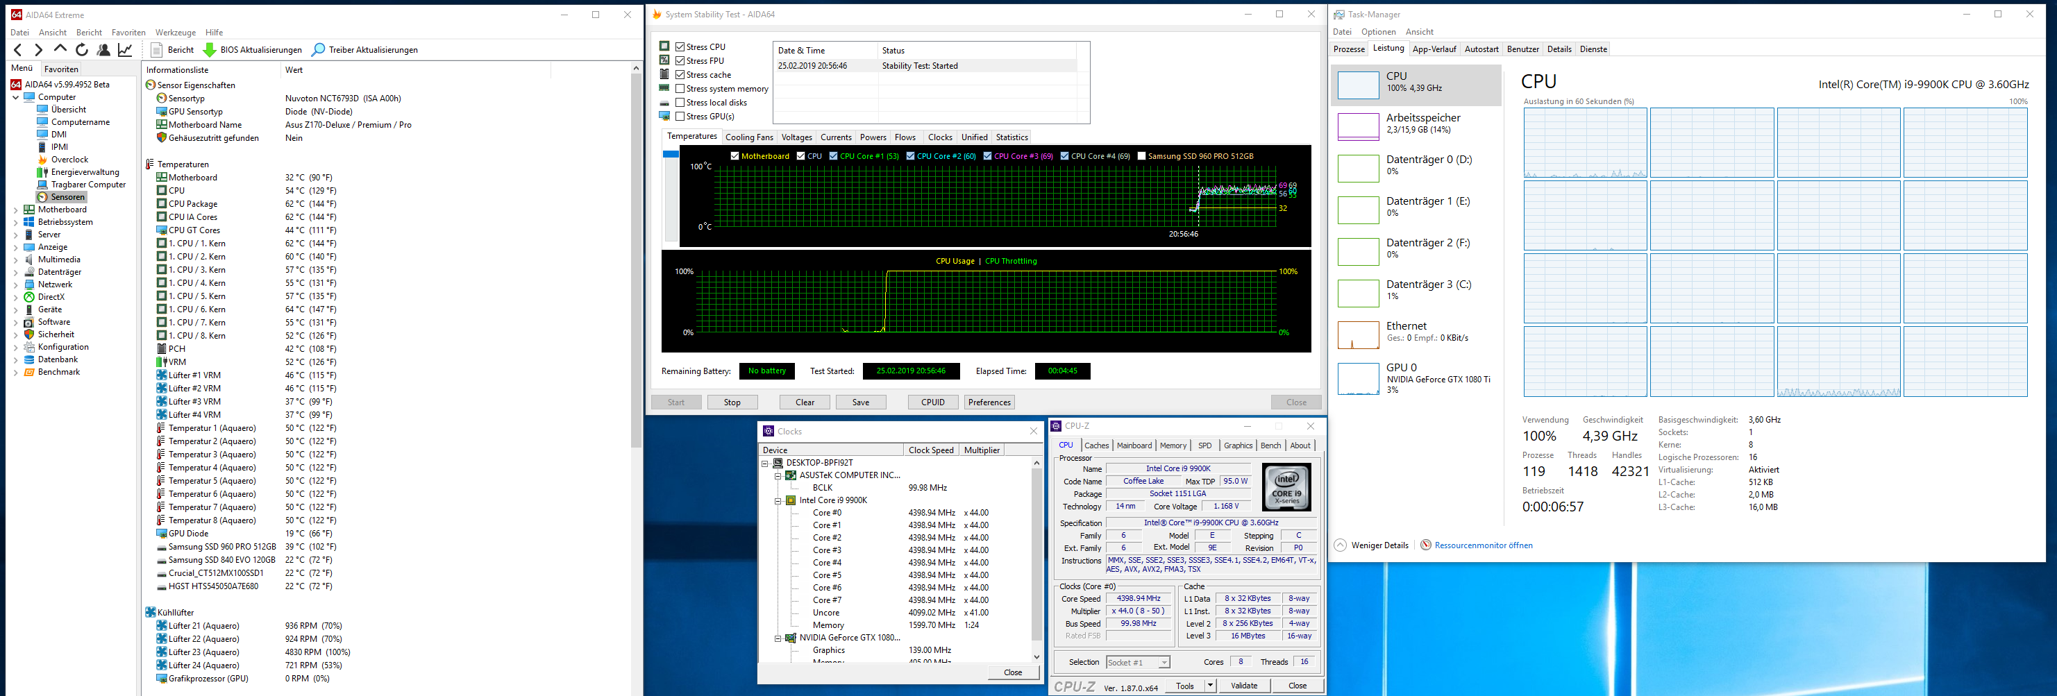Select GPU 0 graph in Task-Manager sidebar
Image resolution: width=2057 pixels, height=696 pixels.
tap(1357, 377)
